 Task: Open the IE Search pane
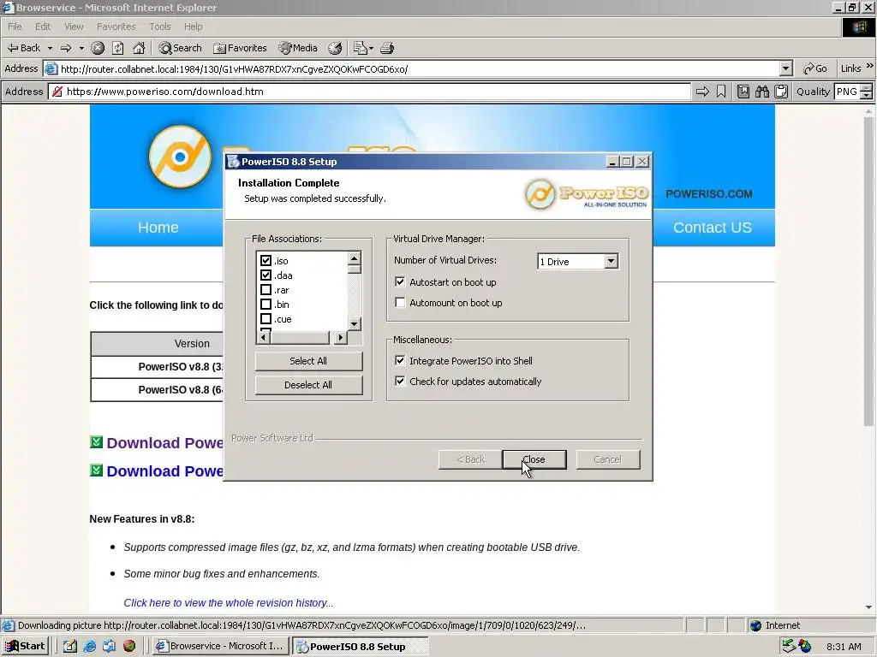point(180,48)
